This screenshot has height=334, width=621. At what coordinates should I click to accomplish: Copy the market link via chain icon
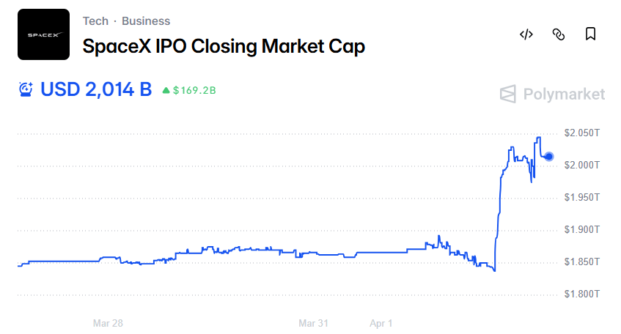(558, 34)
